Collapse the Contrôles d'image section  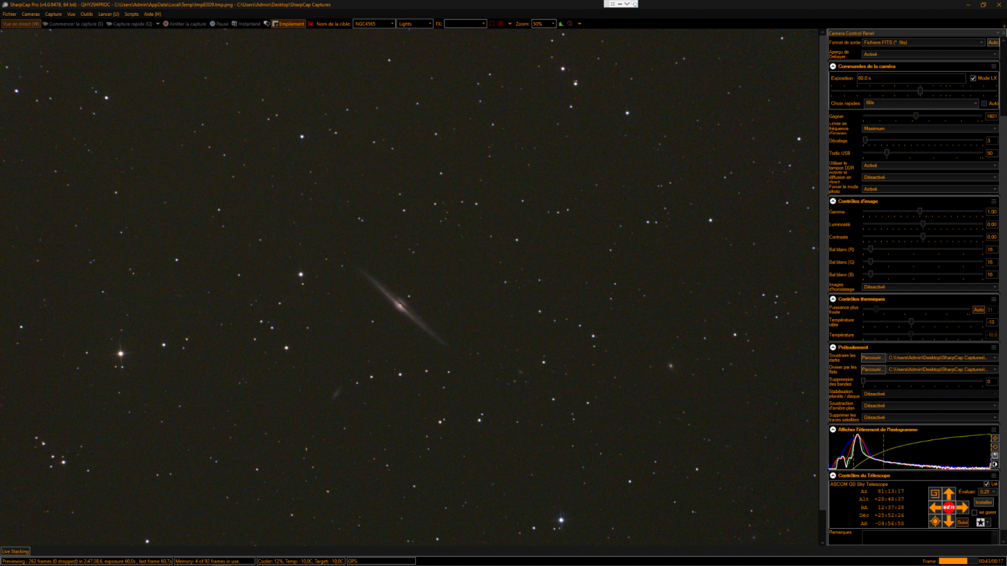click(x=833, y=201)
